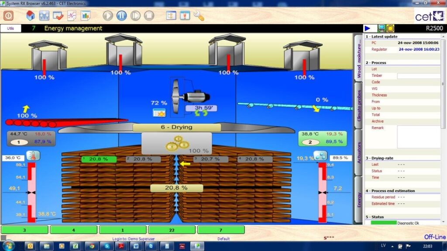Click the yellow gears icon
This screenshot has width=447, height=251.
click(178, 143)
